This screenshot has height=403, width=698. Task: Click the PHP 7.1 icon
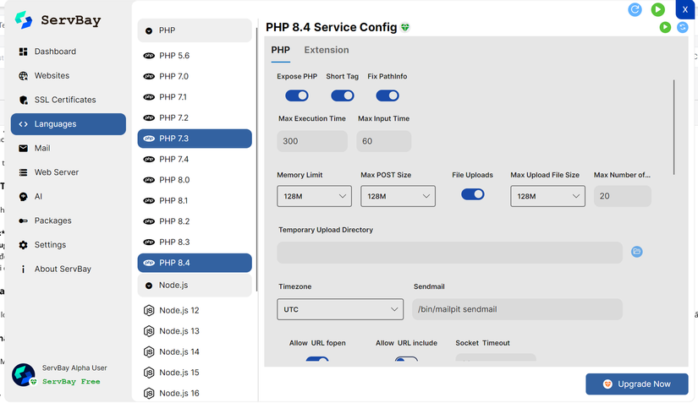[149, 97]
